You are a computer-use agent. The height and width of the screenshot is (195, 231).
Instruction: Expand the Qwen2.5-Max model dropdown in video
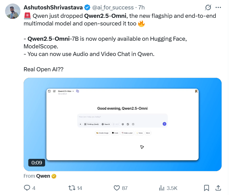coord(66,91)
